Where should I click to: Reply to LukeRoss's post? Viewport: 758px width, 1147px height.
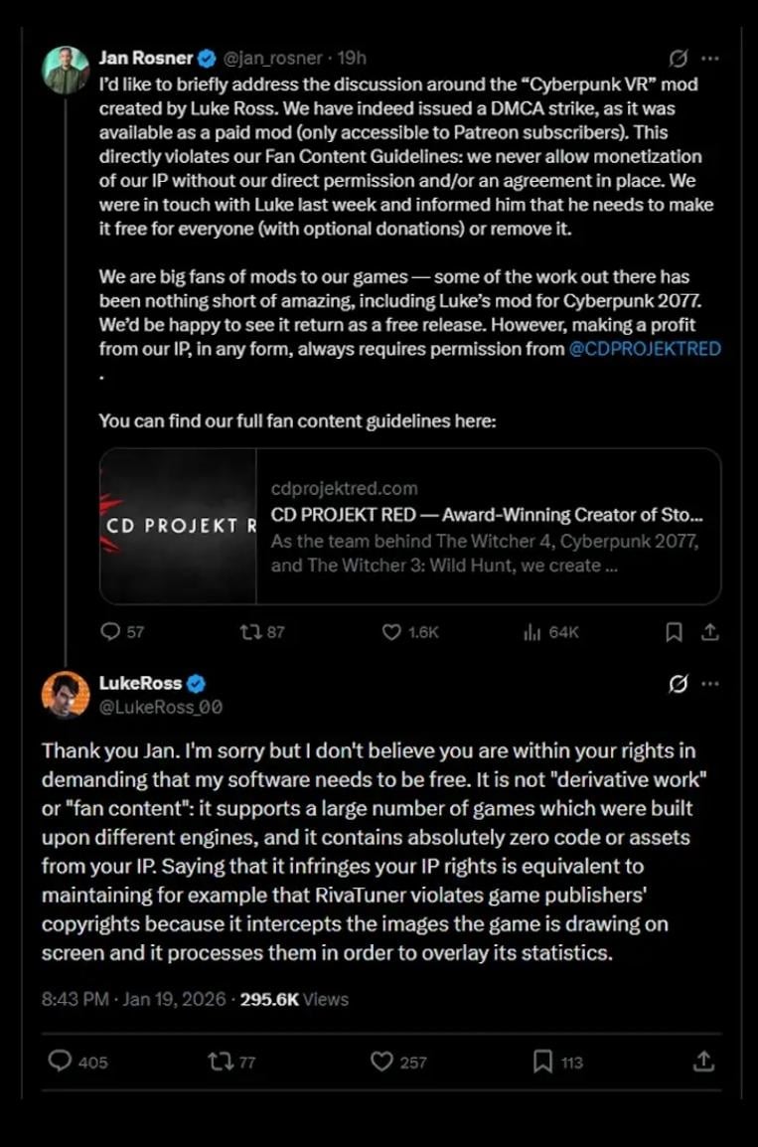pyautogui.click(x=61, y=1062)
